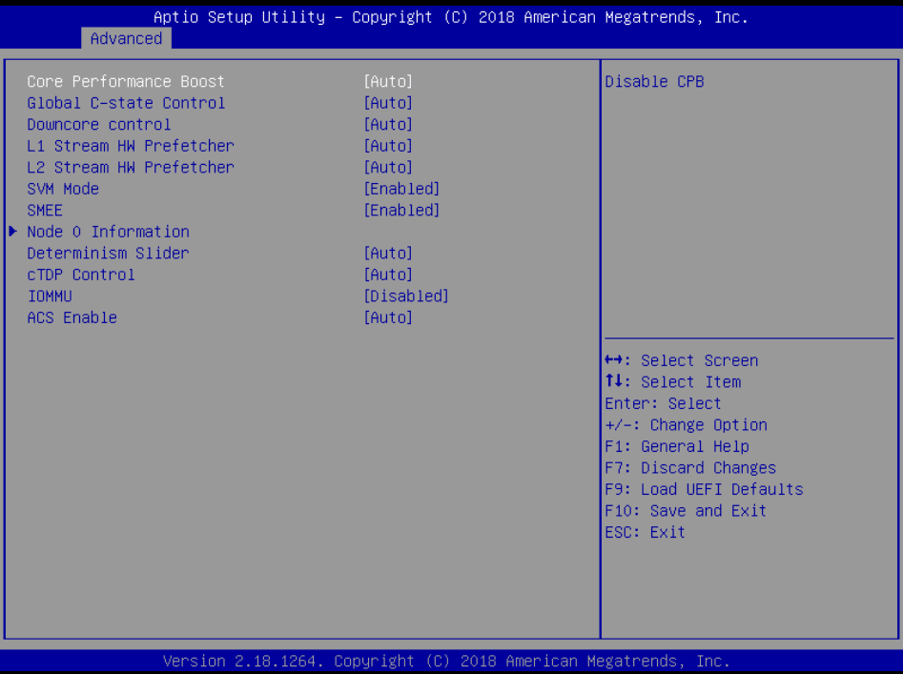The height and width of the screenshot is (674, 903).
Task: Select cTDP Control label
Action: [81, 276]
